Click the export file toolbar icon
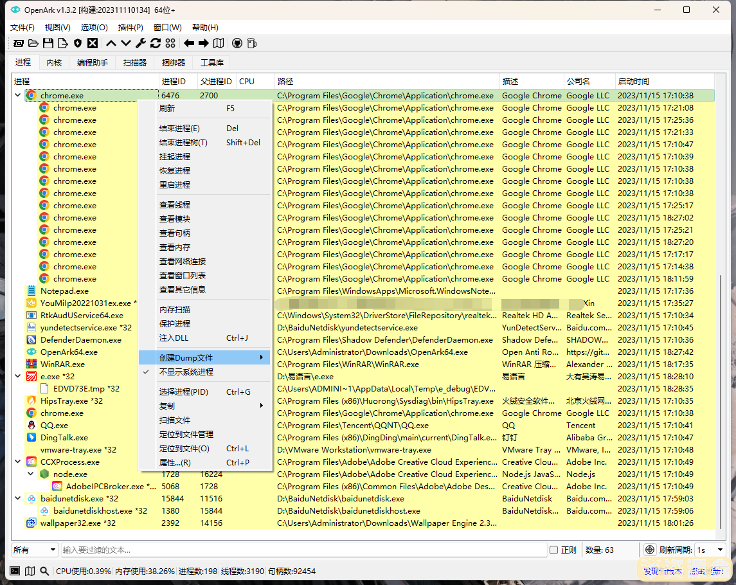 [x=63, y=43]
